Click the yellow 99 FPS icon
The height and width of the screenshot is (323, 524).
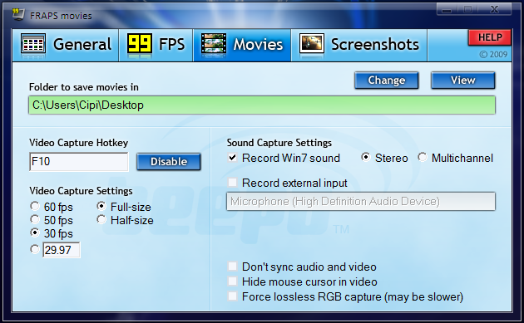coord(140,44)
